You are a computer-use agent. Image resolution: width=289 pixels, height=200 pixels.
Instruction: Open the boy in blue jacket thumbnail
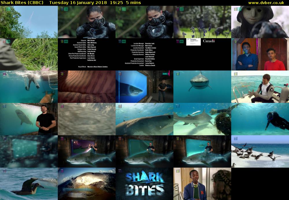pyautogui.click(x=202, y=184)
